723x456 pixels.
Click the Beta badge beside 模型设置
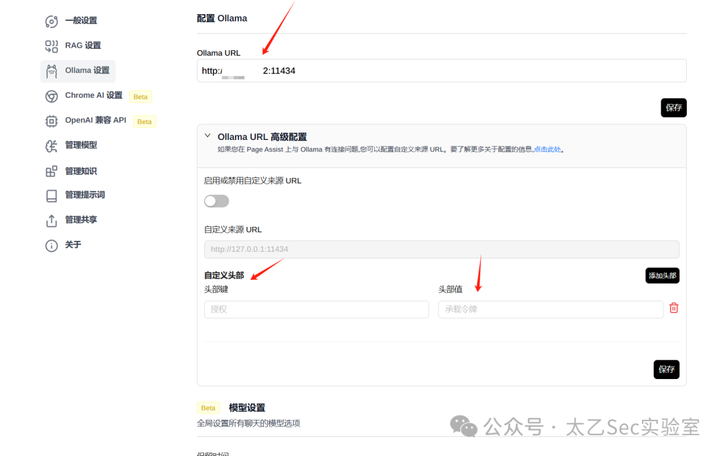click(208, 408)
